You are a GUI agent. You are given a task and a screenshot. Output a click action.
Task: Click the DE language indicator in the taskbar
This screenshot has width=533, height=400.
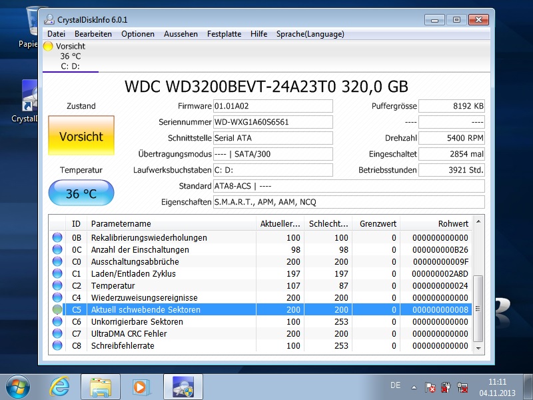pos(395,385)
